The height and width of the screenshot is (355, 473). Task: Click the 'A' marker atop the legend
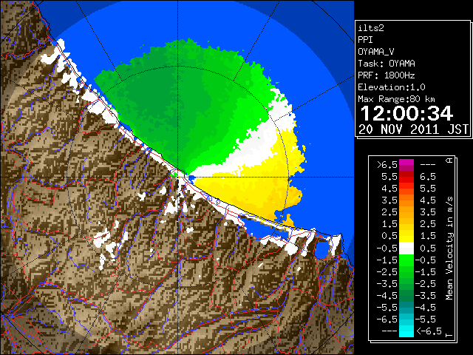tap(449, 160)
